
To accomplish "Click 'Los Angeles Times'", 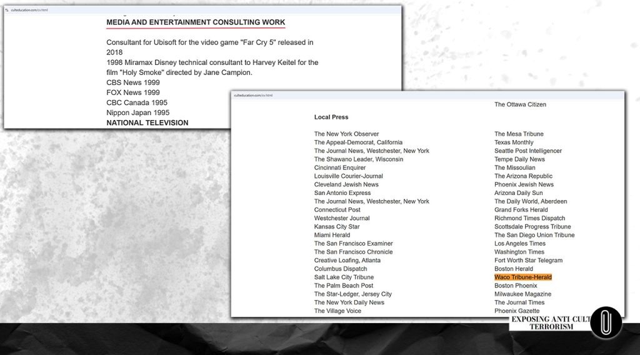I will 520,244.
